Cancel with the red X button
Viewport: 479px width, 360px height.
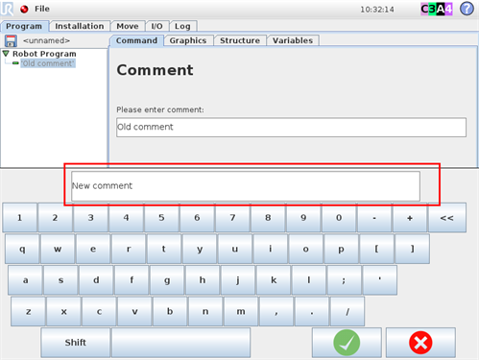click(420, 343)
